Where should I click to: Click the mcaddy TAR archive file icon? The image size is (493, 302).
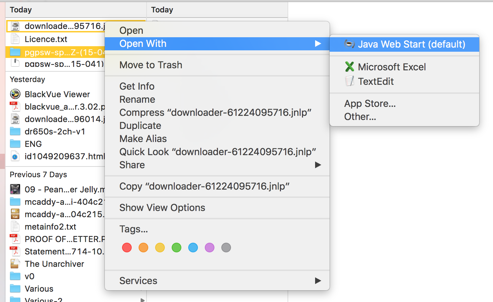point(15,214)
